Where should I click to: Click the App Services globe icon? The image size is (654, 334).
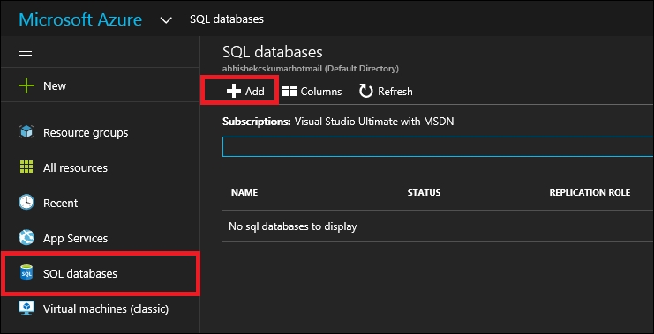(26, 238)
